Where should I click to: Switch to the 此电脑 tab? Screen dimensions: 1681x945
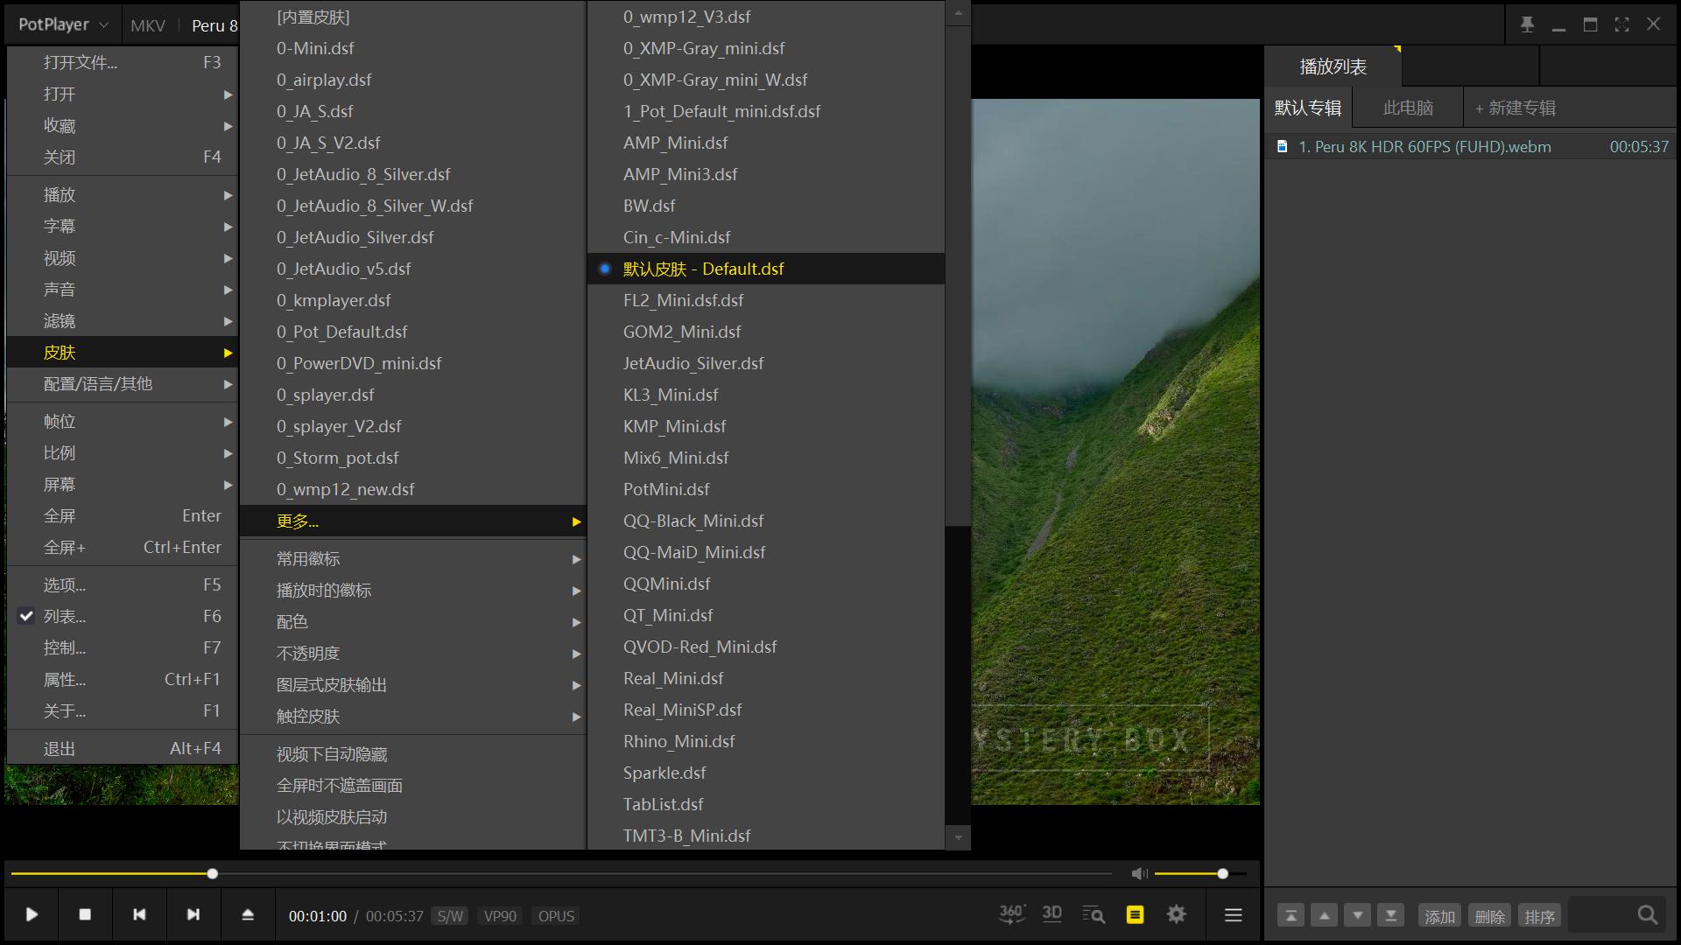click(1408, 108)
